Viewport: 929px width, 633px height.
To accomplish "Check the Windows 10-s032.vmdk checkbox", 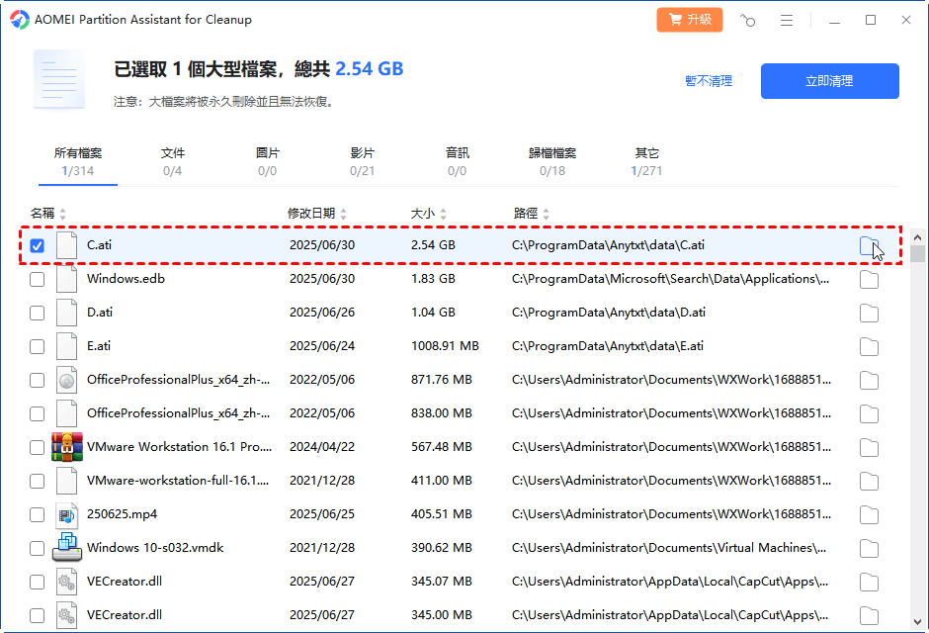I will [x=37, y=548].
